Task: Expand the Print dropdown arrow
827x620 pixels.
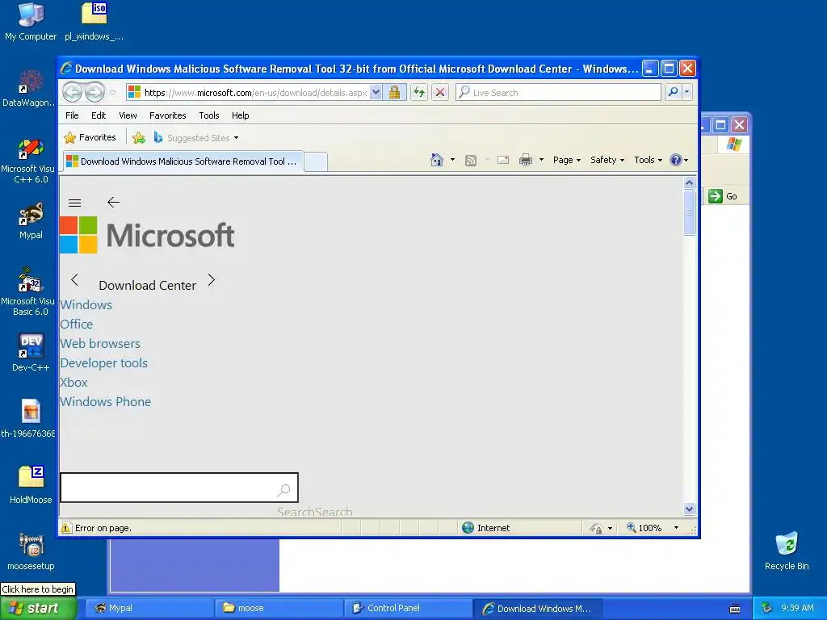Action: (x=541, y=160)
